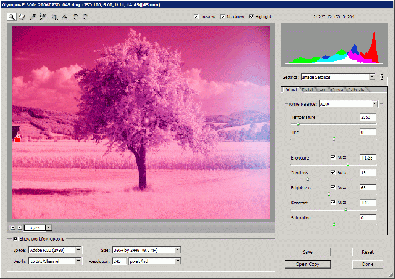Uncheck Show Workflow Options
Screen dimensions: 395x279
click(16, 239)
